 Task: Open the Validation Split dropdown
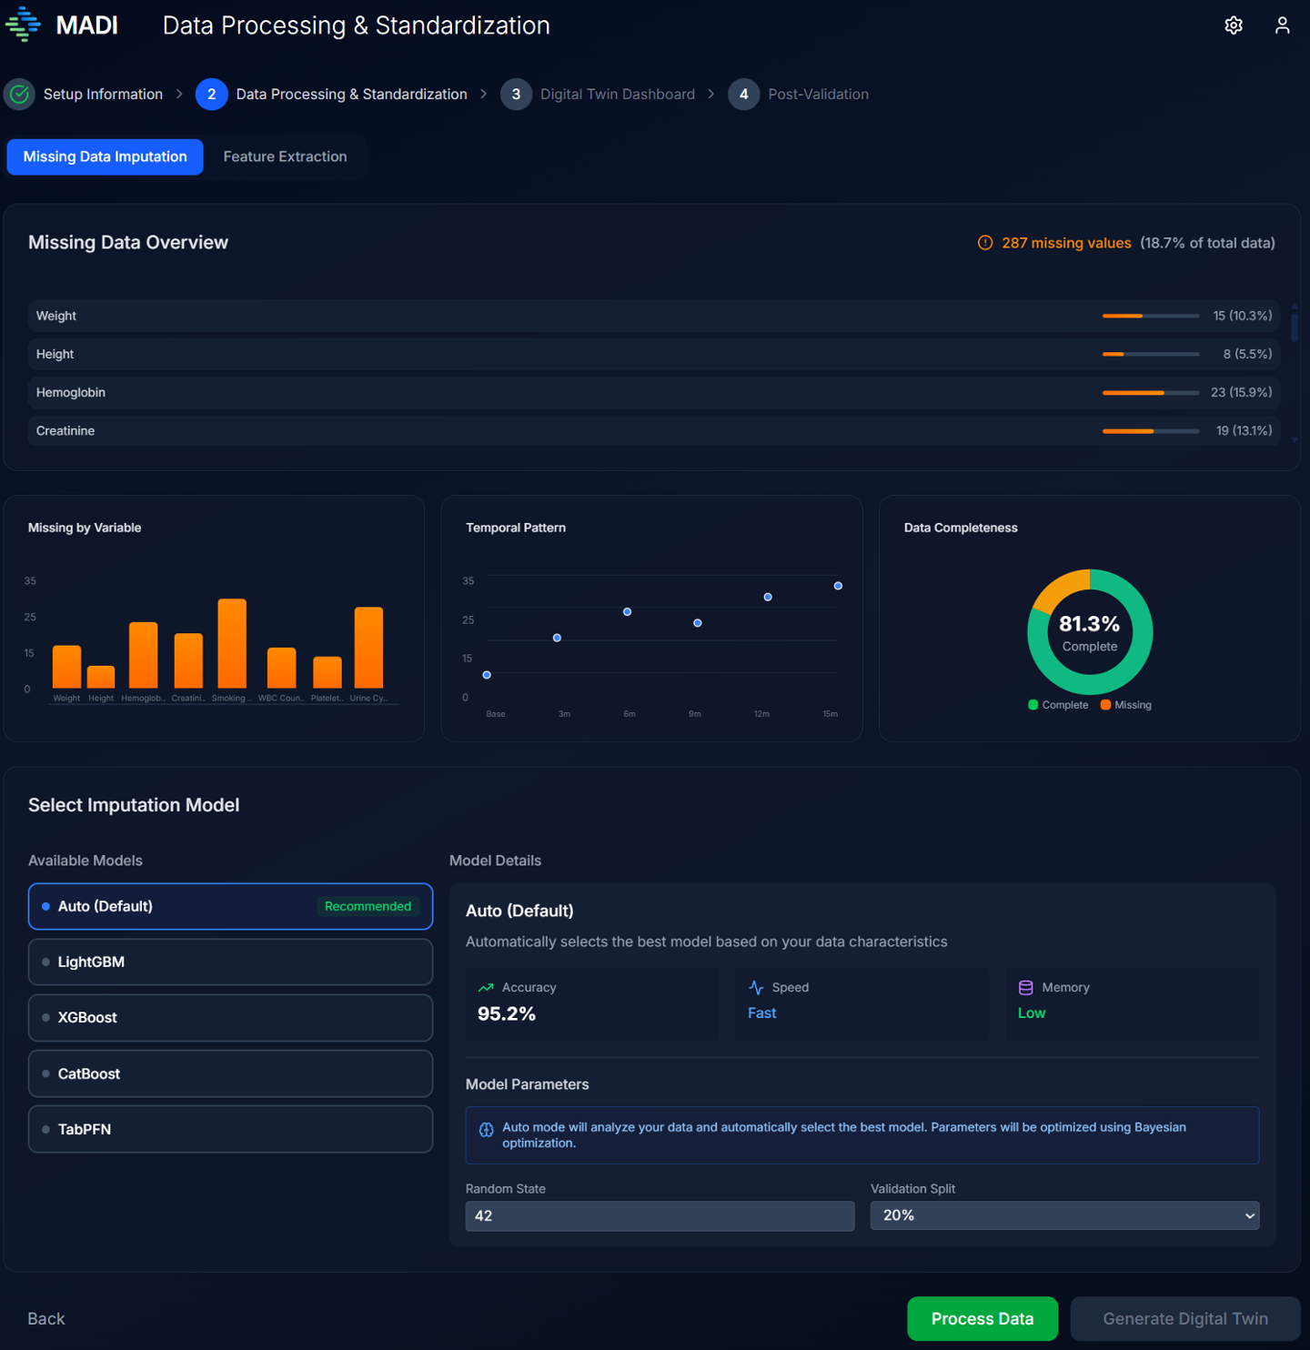(1064, 1216)
